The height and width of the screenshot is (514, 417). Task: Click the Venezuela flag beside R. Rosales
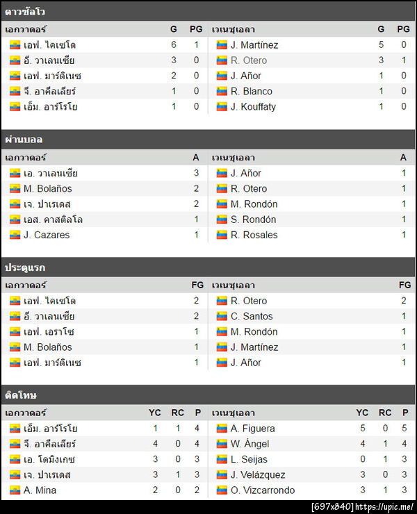pyautogui.click(x=222, y=235)
